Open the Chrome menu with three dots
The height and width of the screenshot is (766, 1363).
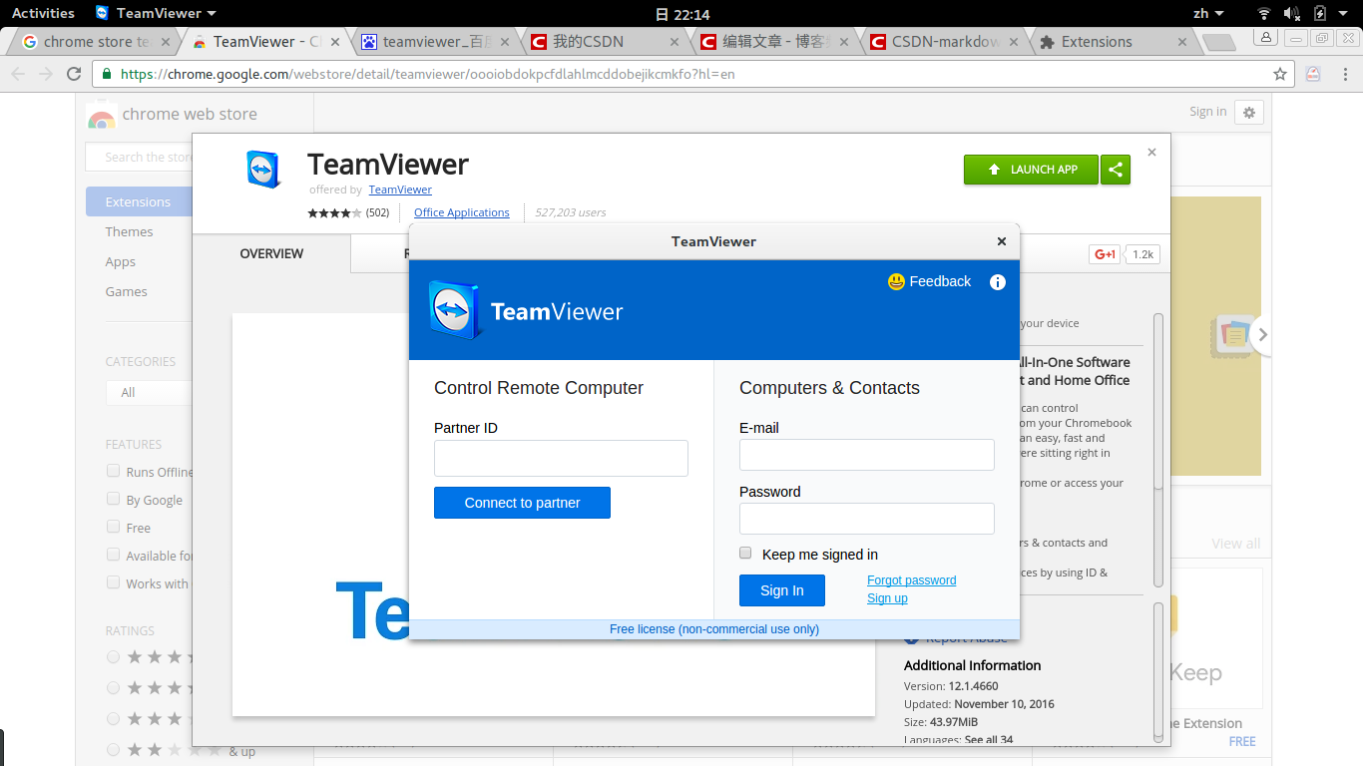pyautogui.click(x=1342, y=74)
